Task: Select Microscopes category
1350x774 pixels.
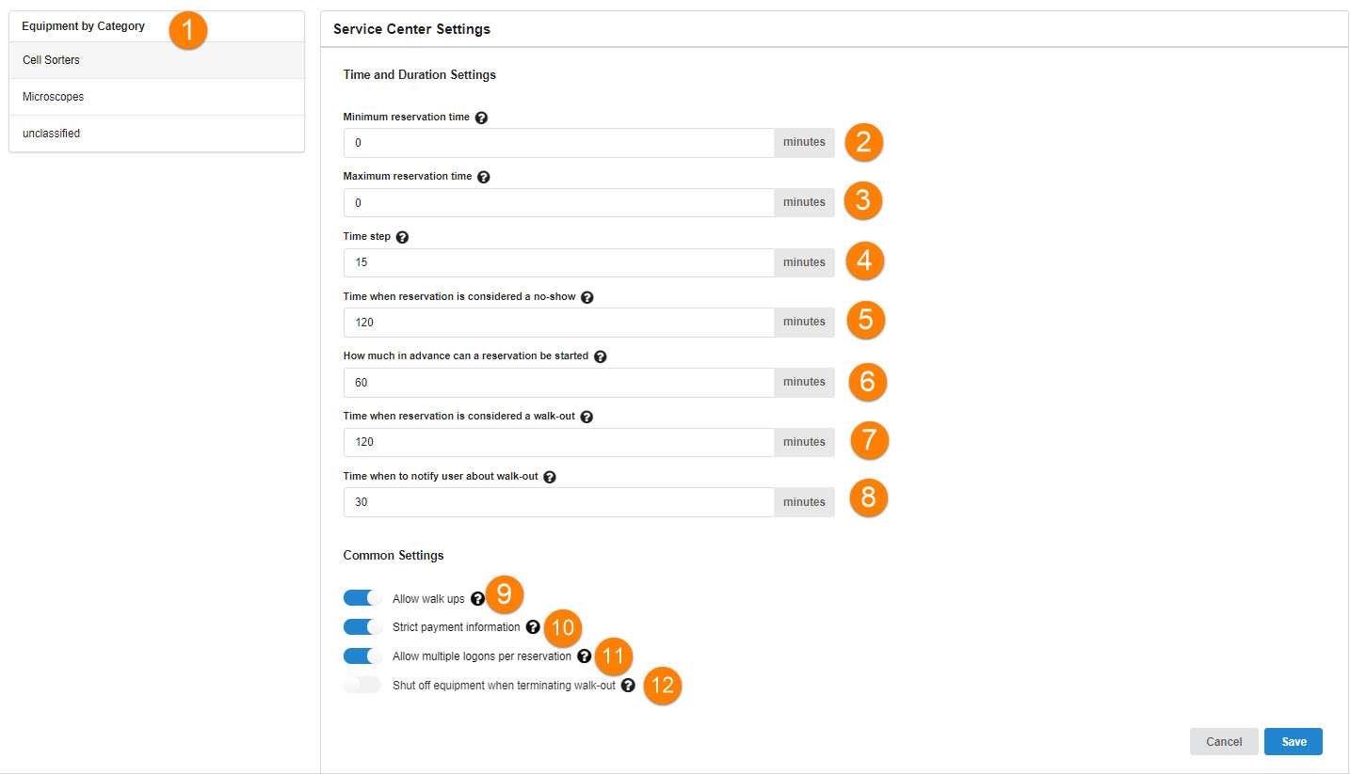Action: pos(156,97)
